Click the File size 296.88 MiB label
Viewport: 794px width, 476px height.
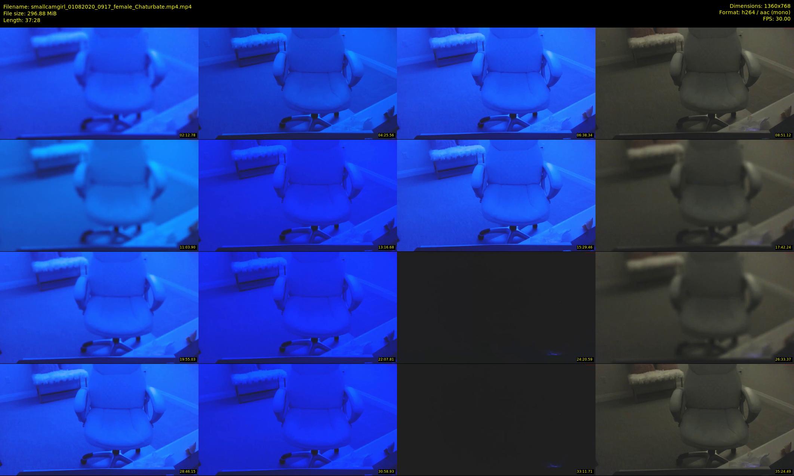click(x=30, y=13)
